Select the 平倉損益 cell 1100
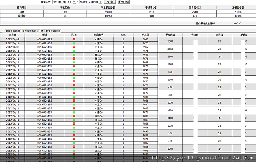 (170, 64)
